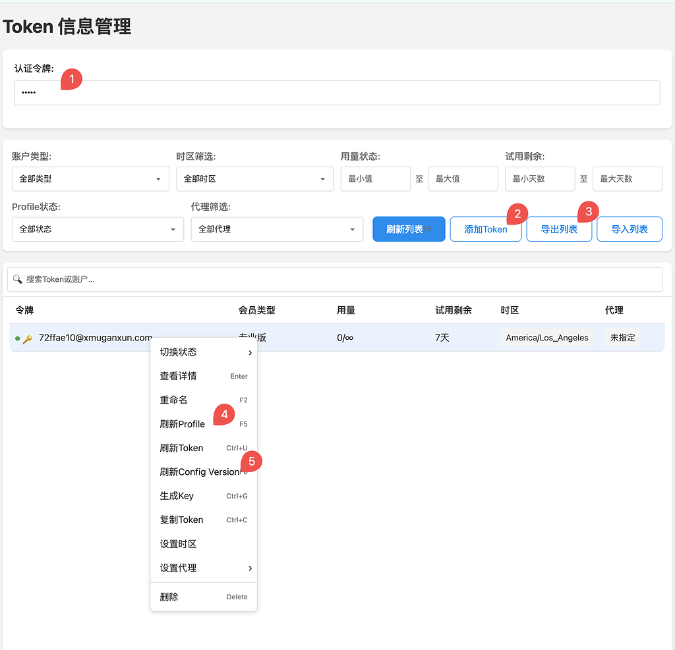Click the 认证令牌 password input field
Screen dimensions: 675x650
click(337, 92)
